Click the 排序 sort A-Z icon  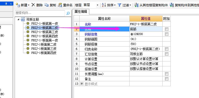pos(104,5)
